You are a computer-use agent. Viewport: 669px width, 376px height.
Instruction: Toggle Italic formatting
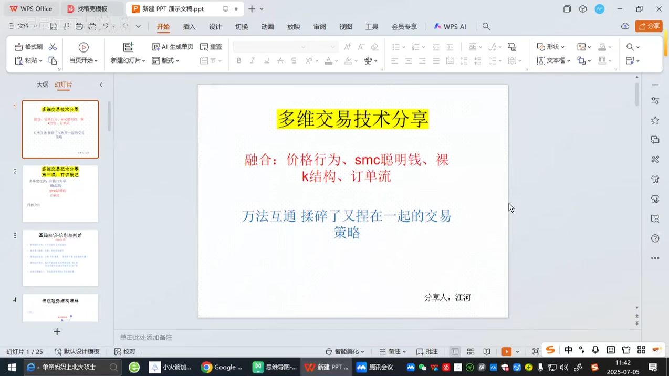pos(252,61)
